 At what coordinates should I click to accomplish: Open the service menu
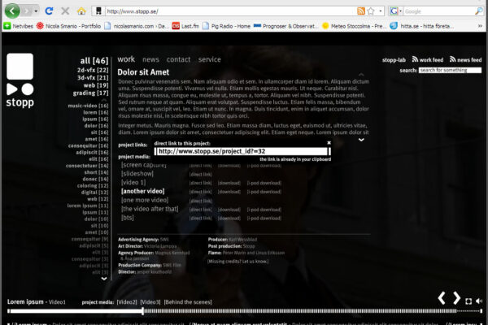pyautogui.click(x=210, y=59)
